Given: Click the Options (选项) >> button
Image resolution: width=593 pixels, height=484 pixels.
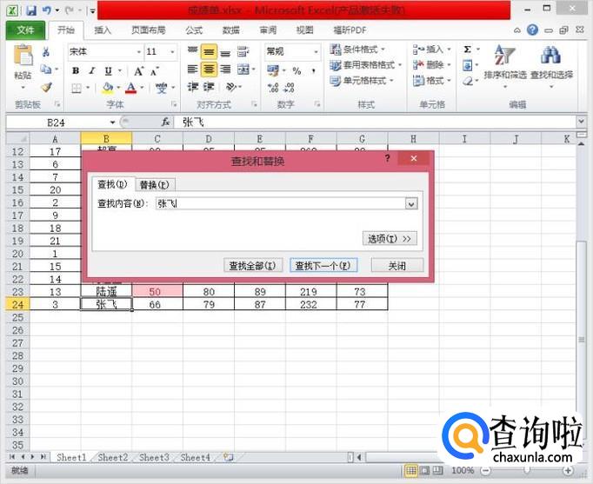Looking at the screenshot, I should pyautogui.click(x=390, y=239).
